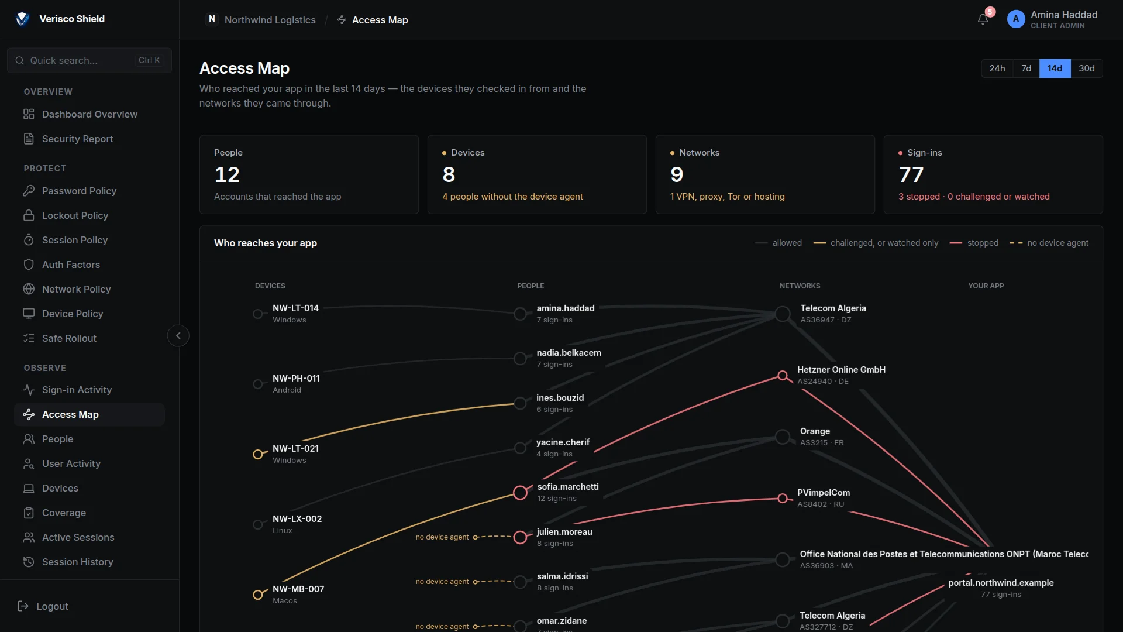Select the 24h time range
The image size is (1123, 632).
997,68
